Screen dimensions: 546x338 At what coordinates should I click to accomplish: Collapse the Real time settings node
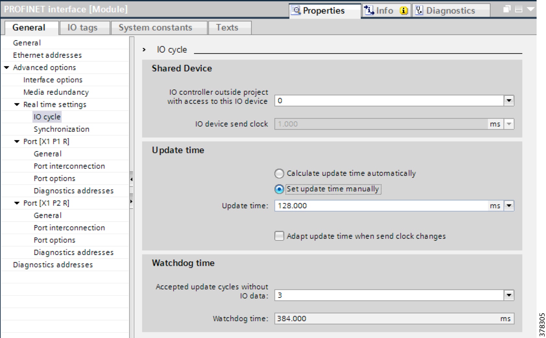(17, 104)
